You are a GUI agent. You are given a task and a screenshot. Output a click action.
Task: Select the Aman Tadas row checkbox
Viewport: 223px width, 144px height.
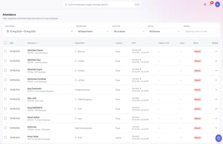pos(5,137)
